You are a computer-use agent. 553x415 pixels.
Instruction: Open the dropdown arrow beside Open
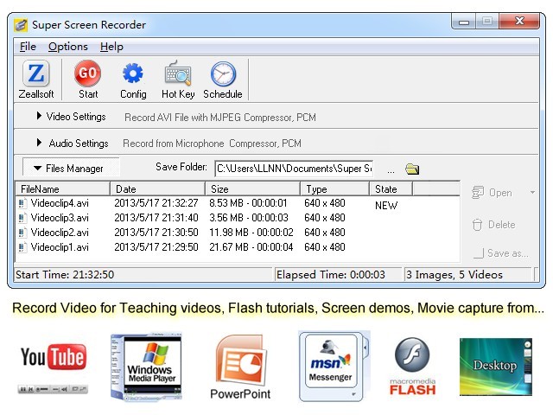(x=532, y=193)
